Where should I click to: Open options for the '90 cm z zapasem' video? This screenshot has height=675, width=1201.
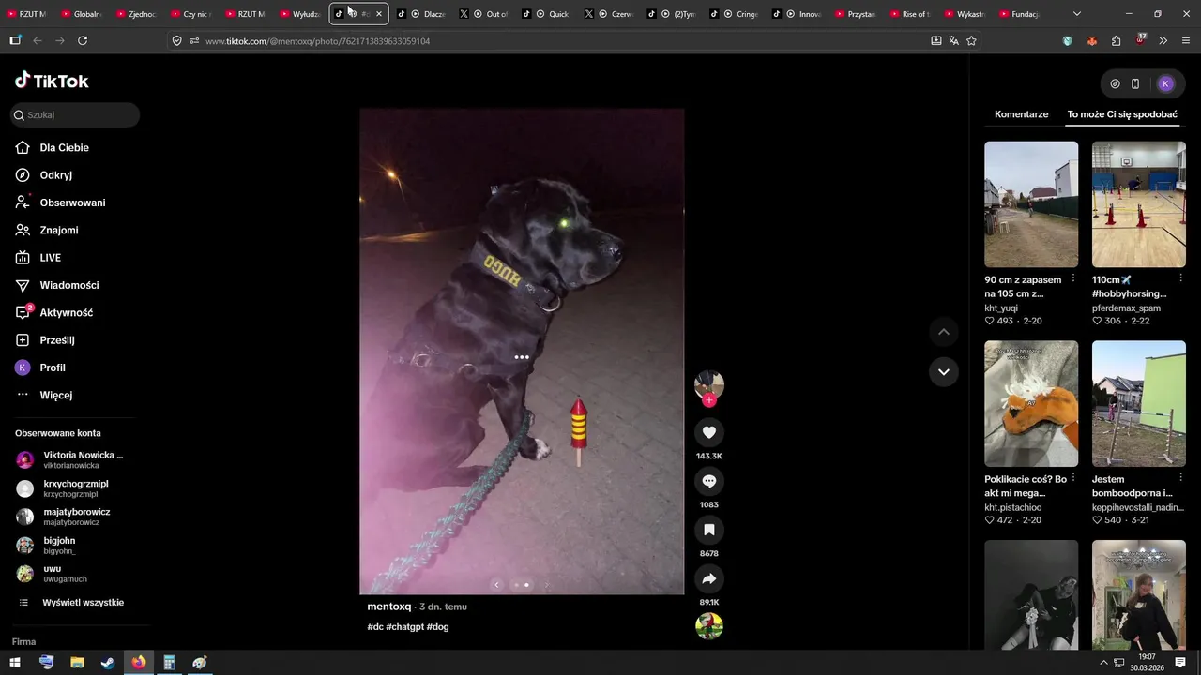(x=1073, y=278)
